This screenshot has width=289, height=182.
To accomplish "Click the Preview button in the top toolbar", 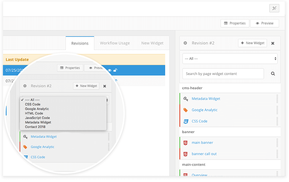I will coord(264,23).
